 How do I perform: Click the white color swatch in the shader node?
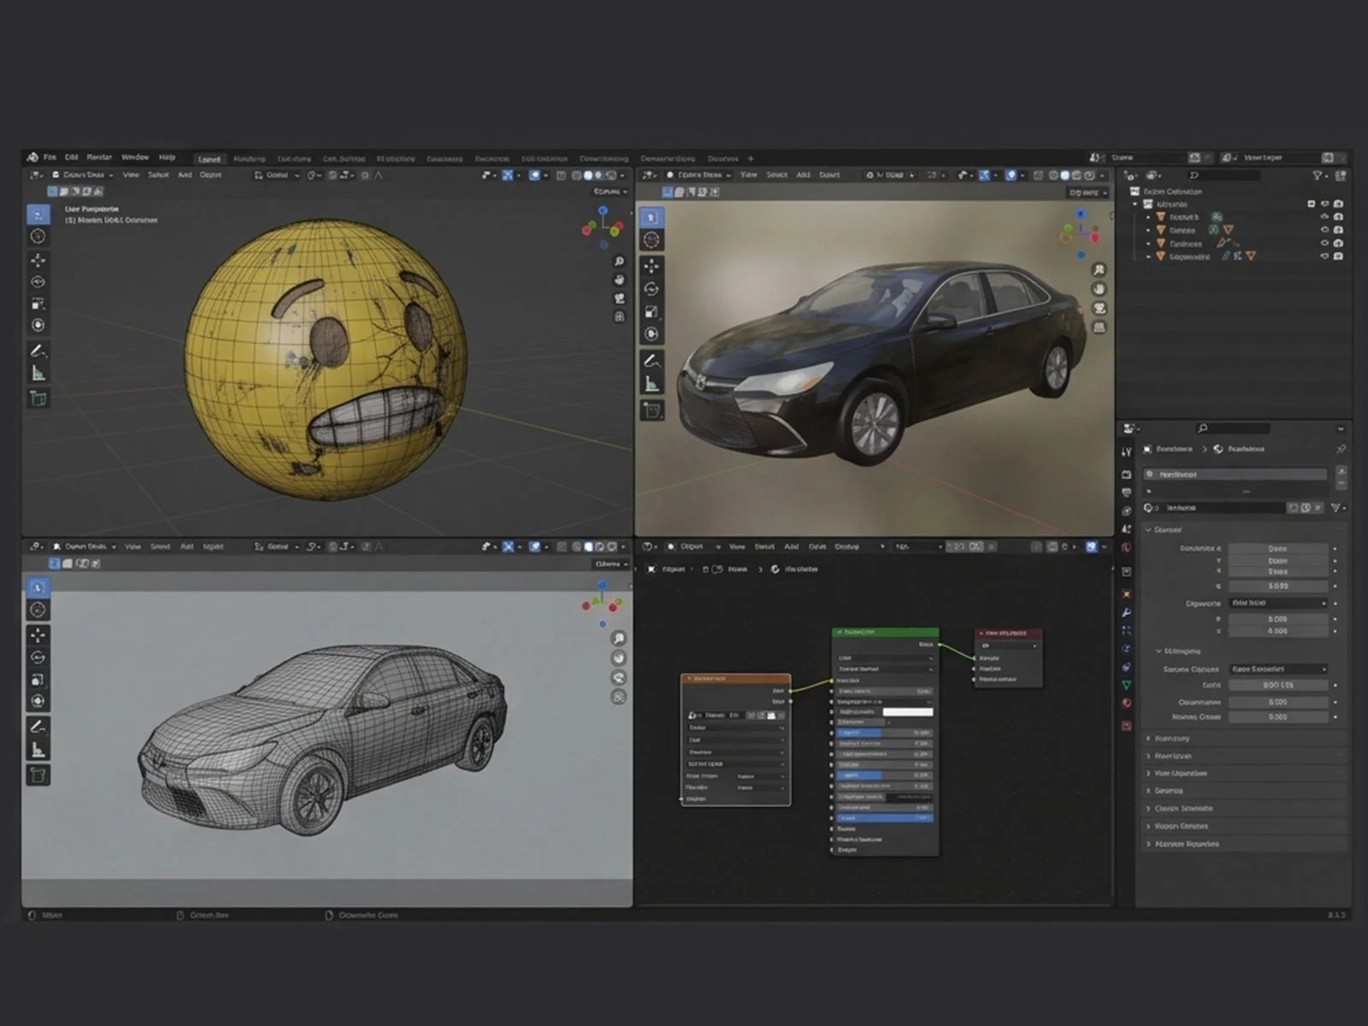coord(907,711)
